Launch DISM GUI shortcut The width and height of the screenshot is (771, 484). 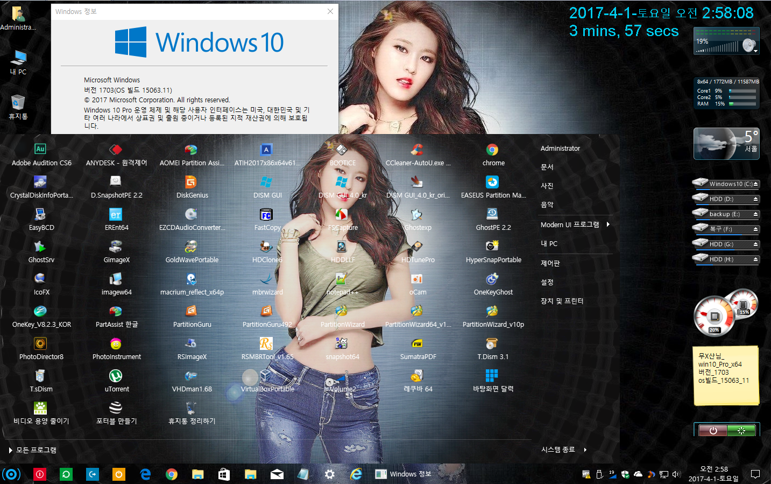(x=267, y=187)
